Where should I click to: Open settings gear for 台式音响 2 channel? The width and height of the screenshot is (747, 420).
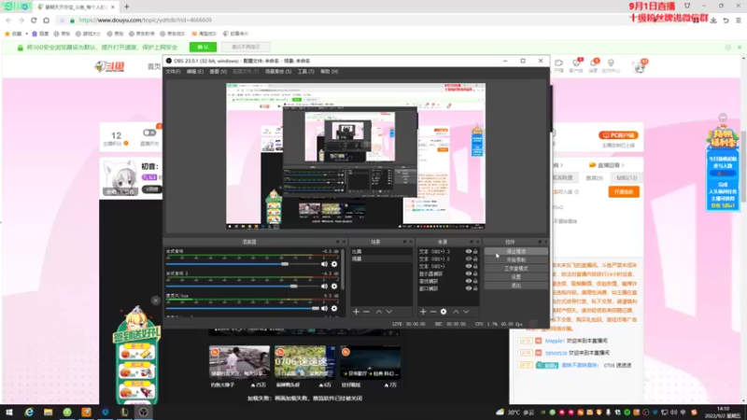click(334, 287)
